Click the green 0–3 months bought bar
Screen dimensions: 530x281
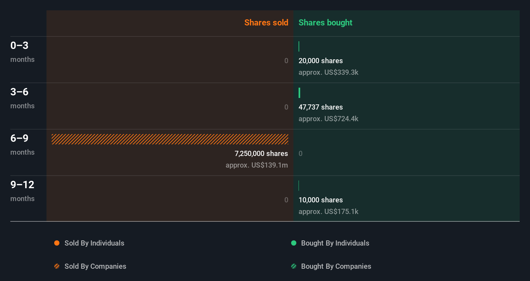click(299, 46)
